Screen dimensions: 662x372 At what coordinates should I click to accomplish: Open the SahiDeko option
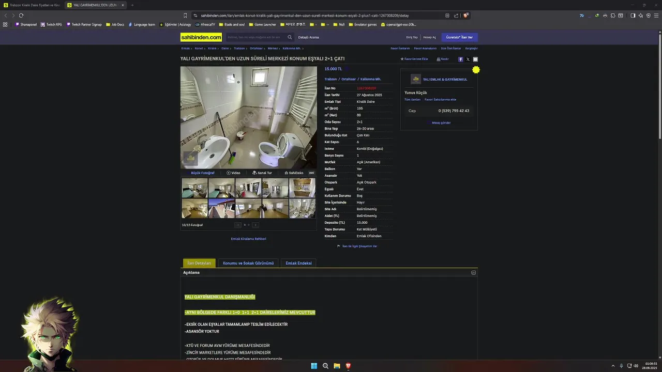(x=294, y=173)
